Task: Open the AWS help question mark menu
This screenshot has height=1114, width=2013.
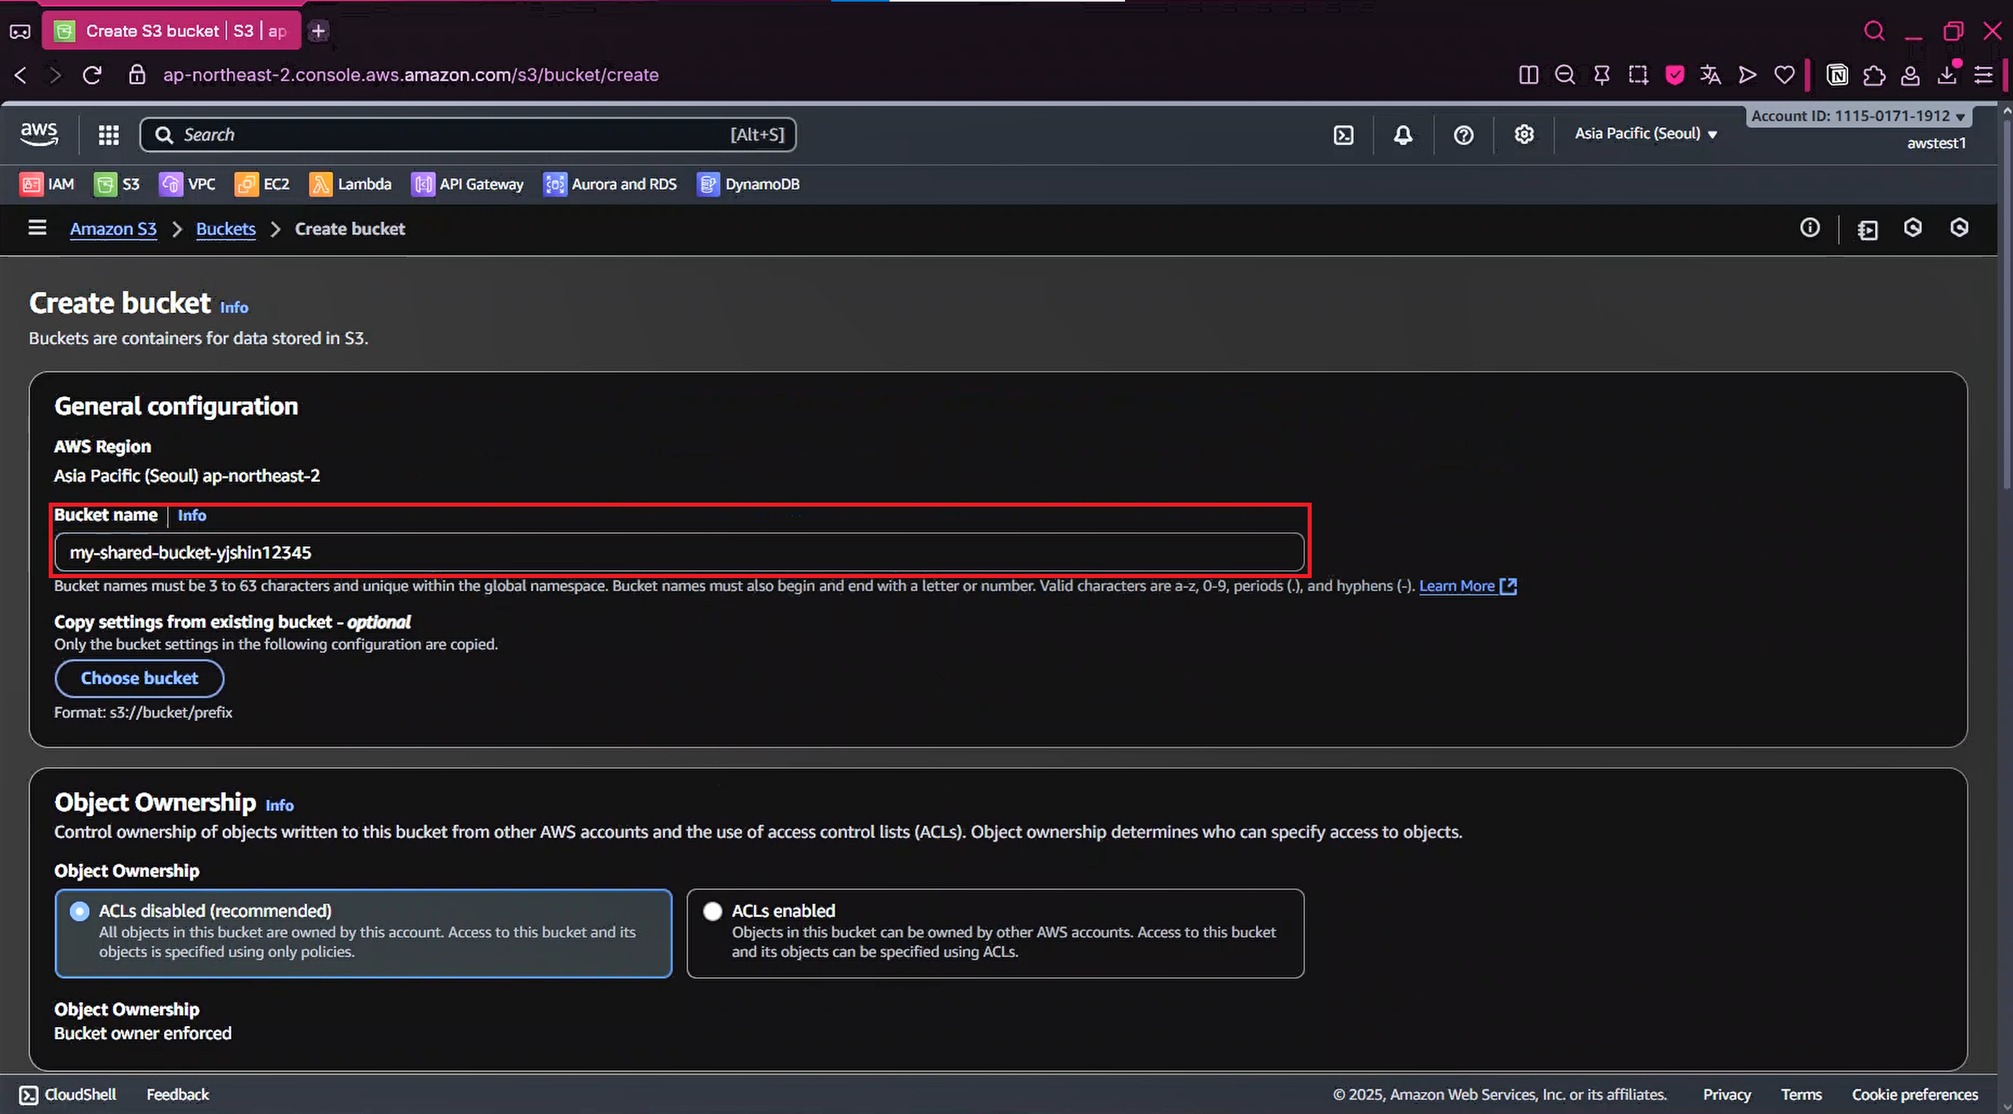Action: pos(1463,135)
